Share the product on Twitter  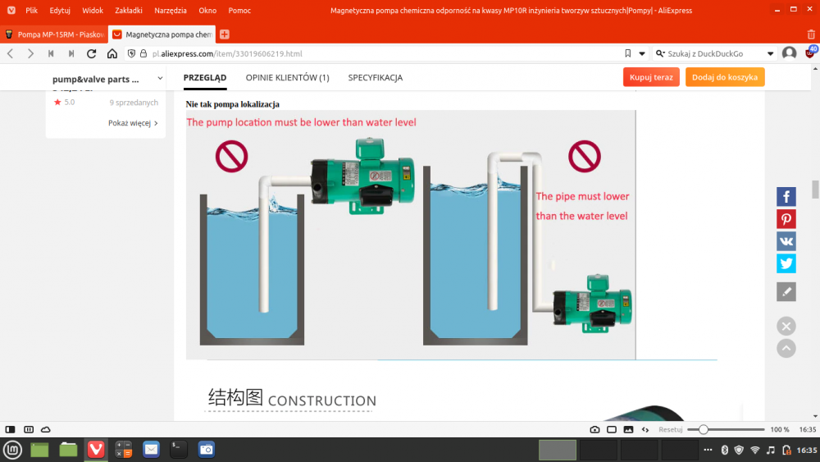tap(786, 263)
